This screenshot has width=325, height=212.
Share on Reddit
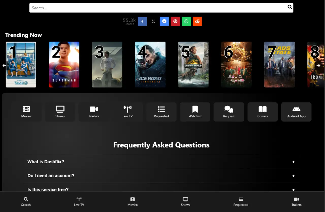197,21
